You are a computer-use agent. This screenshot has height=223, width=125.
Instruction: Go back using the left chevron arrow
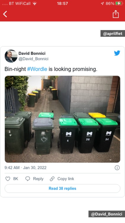point(5,14)
